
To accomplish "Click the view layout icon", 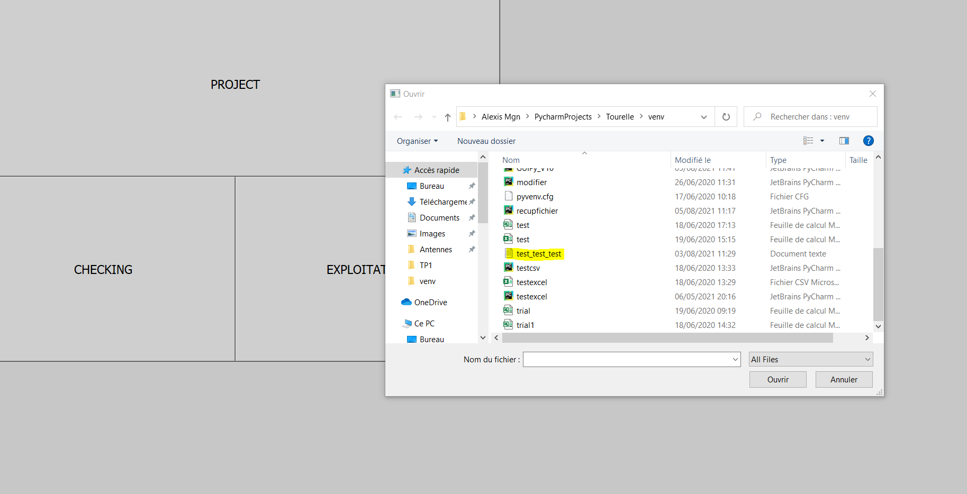I will pyautogui.click(x=808, y=141).
